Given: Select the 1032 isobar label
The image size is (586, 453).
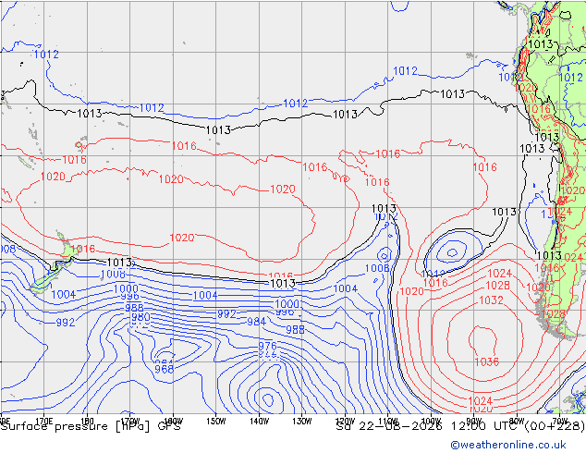Looking at the screenshot, I should [491, 300].
